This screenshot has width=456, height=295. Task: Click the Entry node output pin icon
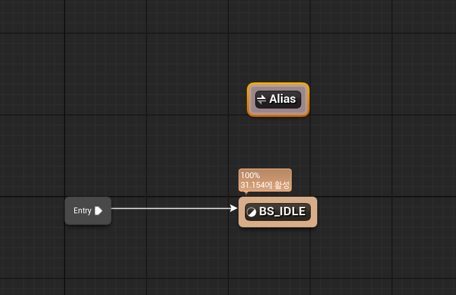tap(98, 211)
